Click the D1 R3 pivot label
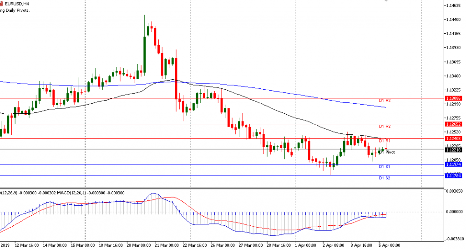466x249 pixels. pos(385,101)
